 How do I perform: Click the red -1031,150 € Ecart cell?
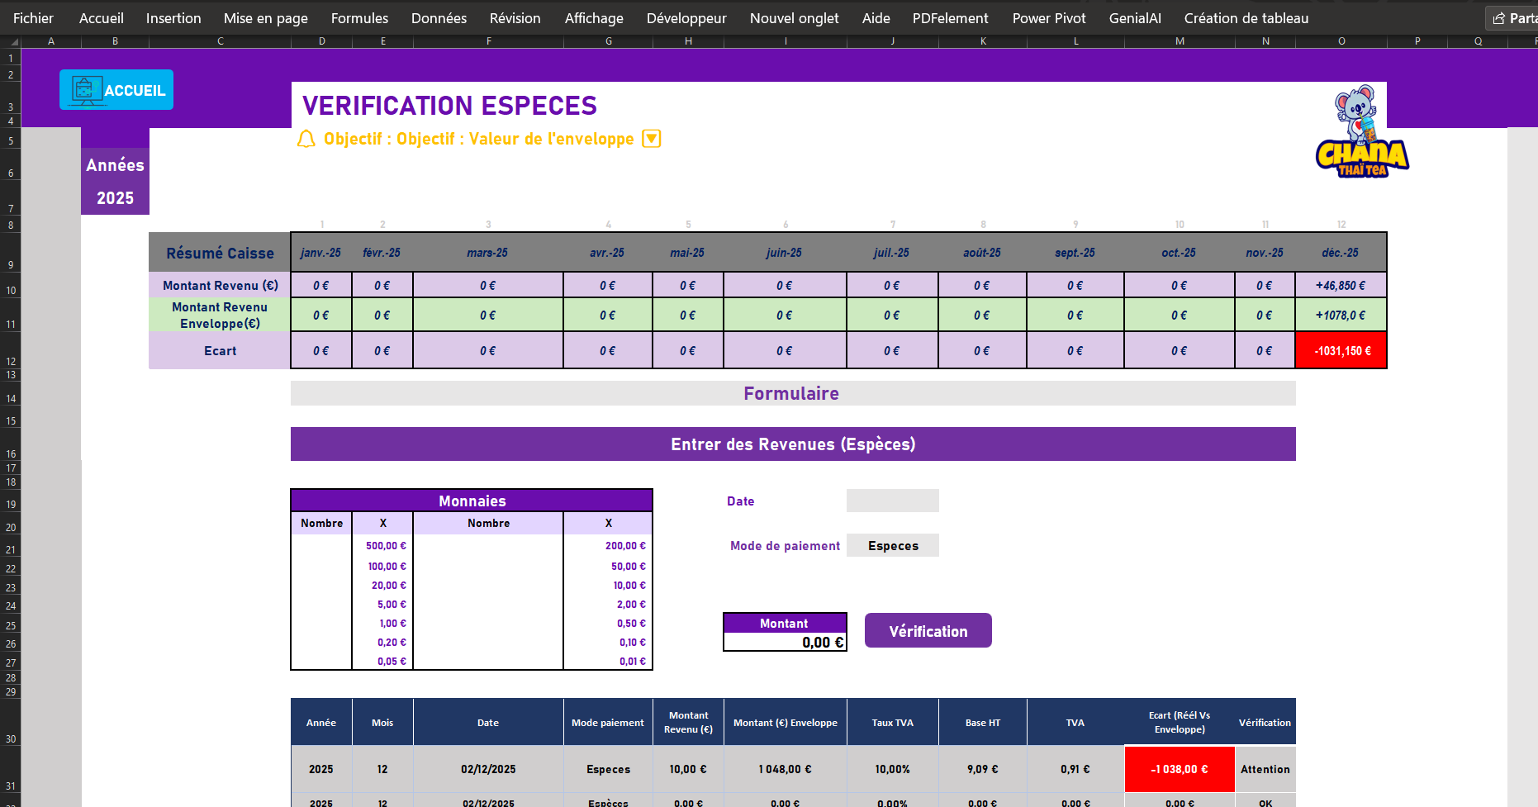coord(1341,351)
